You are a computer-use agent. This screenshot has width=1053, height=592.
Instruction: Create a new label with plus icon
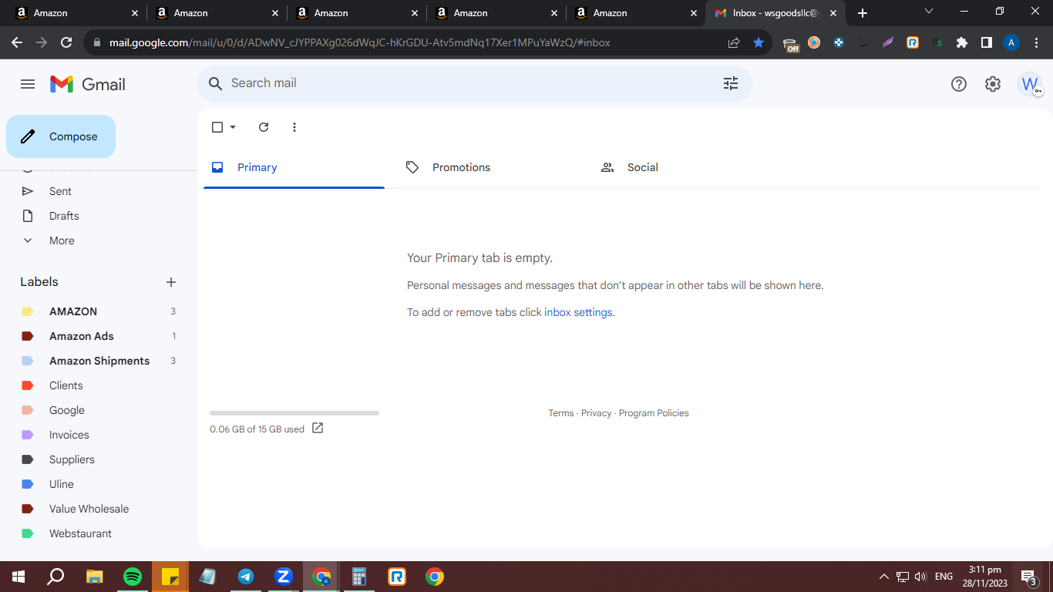pyautogui.click(x=171, y=282)
